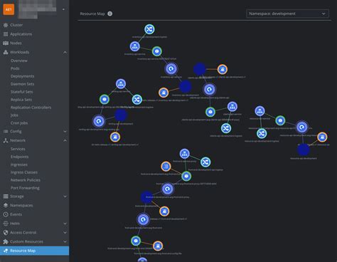Select the clients-api deployment node
This screenshot has height=262, width=337.
point(209,90)
